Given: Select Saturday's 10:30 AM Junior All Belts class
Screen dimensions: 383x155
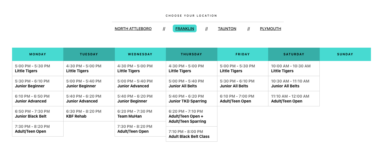Looking at the screenshot, I should pyautogui.click(x=294, y=84).
